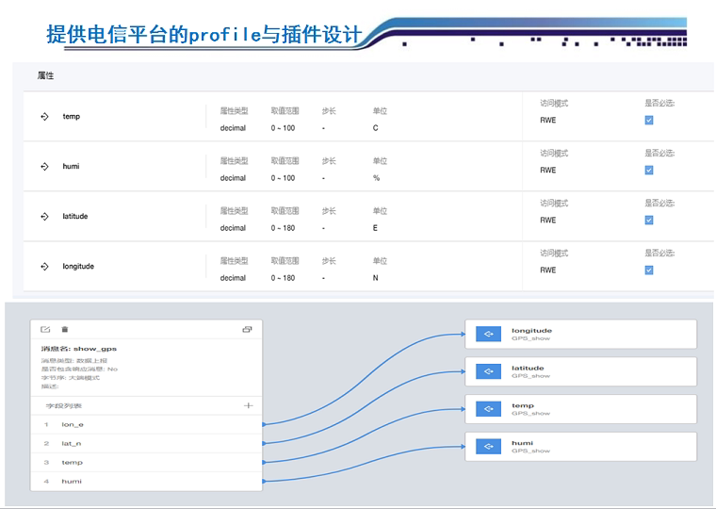
Task: Click the property icon beside temp
Action: 44,117
